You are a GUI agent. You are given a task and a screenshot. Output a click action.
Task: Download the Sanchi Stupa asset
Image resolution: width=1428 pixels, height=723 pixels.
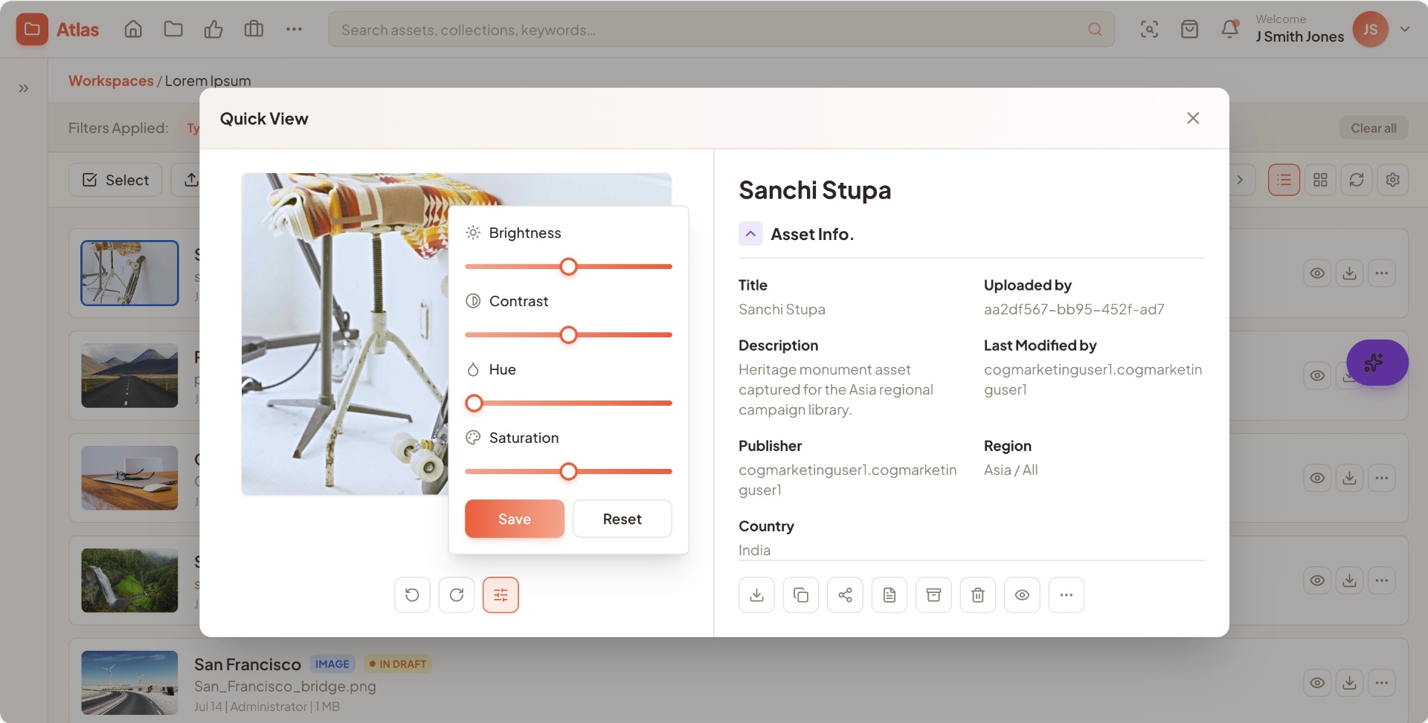(x=756, y=594)
